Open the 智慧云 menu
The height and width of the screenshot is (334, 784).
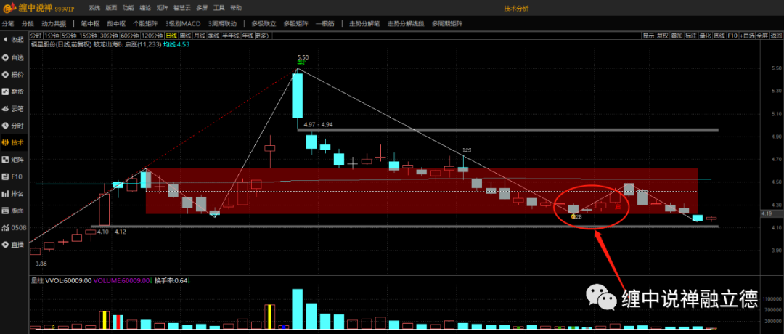(x=182, y=8)
